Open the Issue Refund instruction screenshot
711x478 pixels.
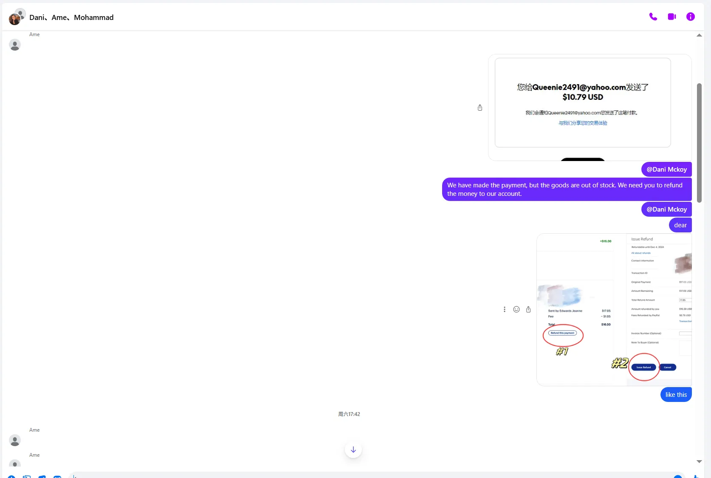pyautogui.click(x=614, y=309)
